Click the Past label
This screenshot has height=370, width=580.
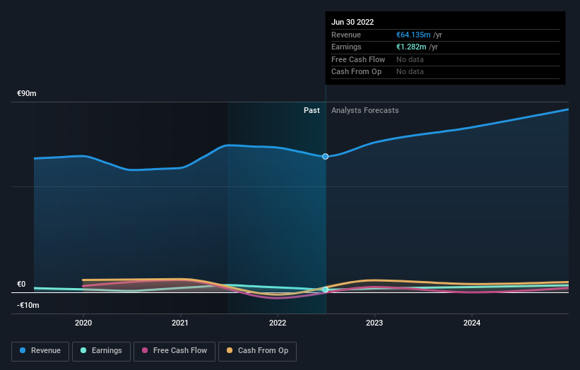pyautogui.click(x=312, y=110)
